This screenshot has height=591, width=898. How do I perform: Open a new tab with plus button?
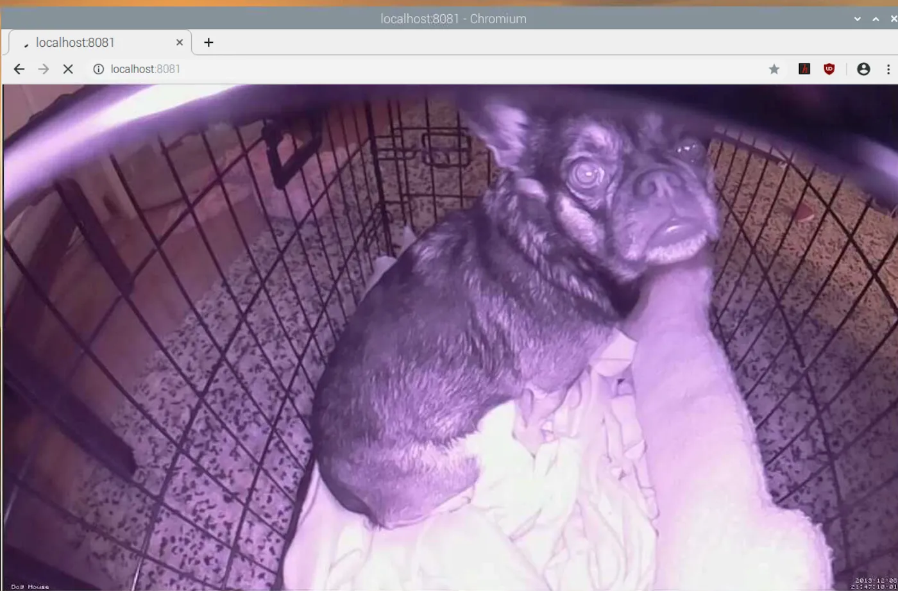[x=208, y=42]
